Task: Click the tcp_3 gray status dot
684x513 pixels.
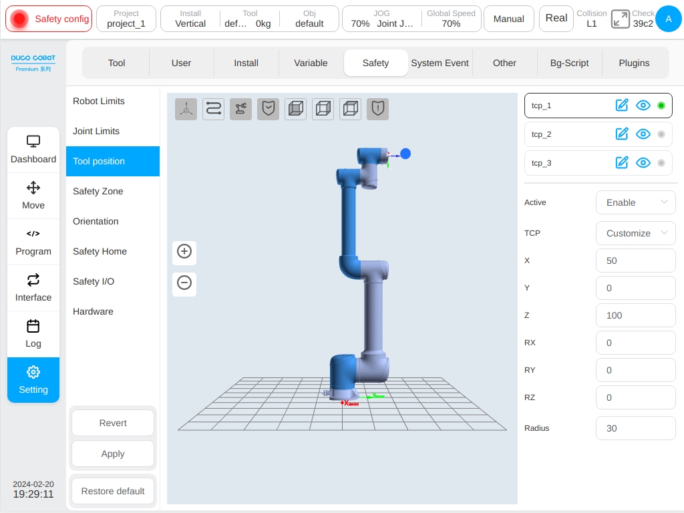Action: click(661, 163)
